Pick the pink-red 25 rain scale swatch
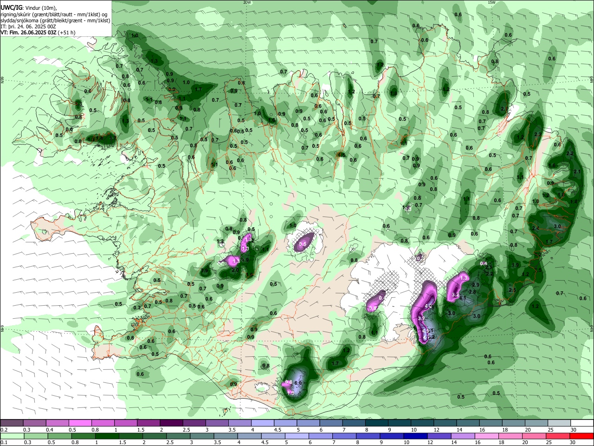The image size is (594, 446). (557, 436)
